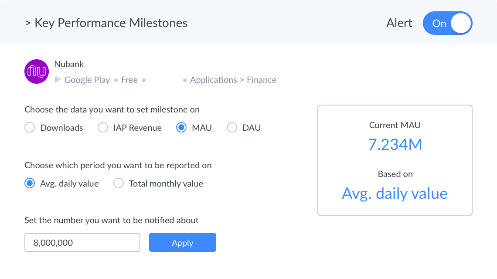
Task: Click the Key Performance Milestones title
Action: (x=111, y=23)
